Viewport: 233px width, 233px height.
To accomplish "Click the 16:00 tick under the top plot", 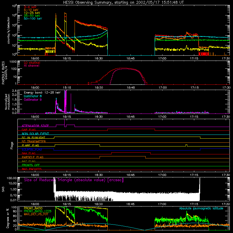I will tap(35, 59).
